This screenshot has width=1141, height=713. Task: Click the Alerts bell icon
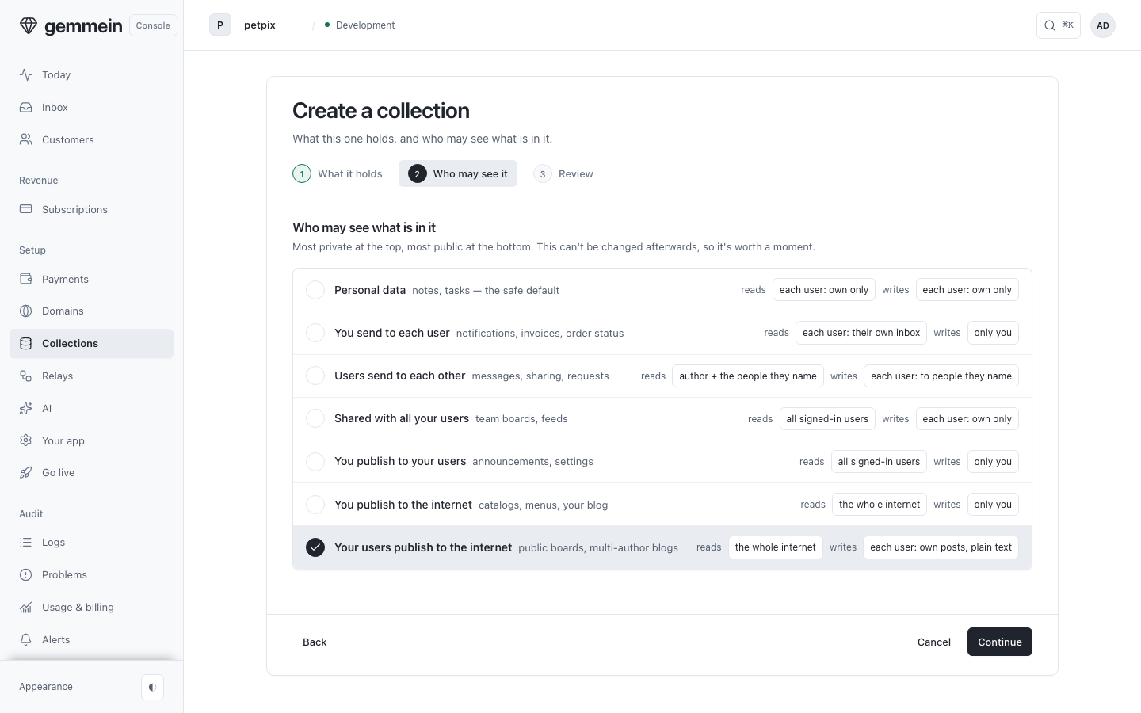click(x=26, y=639)
